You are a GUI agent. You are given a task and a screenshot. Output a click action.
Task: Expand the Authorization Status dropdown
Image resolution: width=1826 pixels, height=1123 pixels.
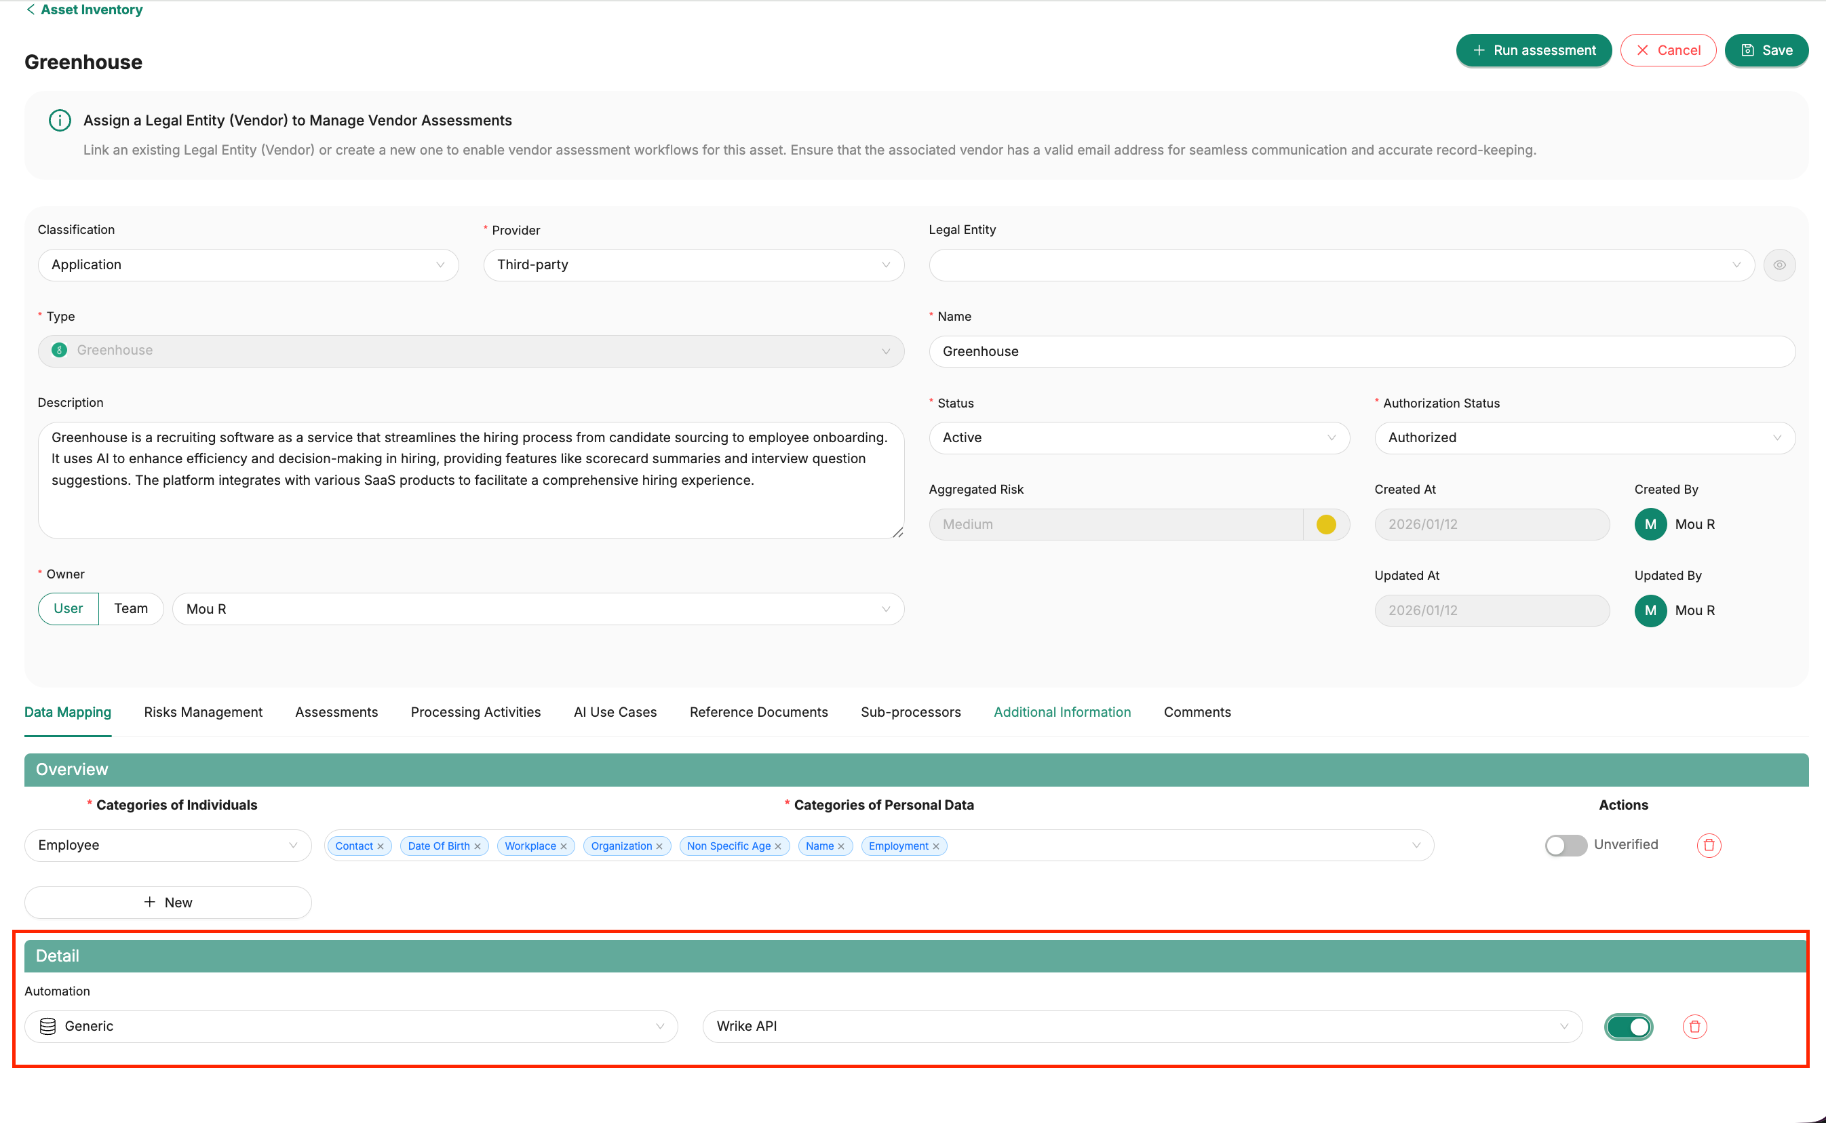click(x=1584, y=438)
